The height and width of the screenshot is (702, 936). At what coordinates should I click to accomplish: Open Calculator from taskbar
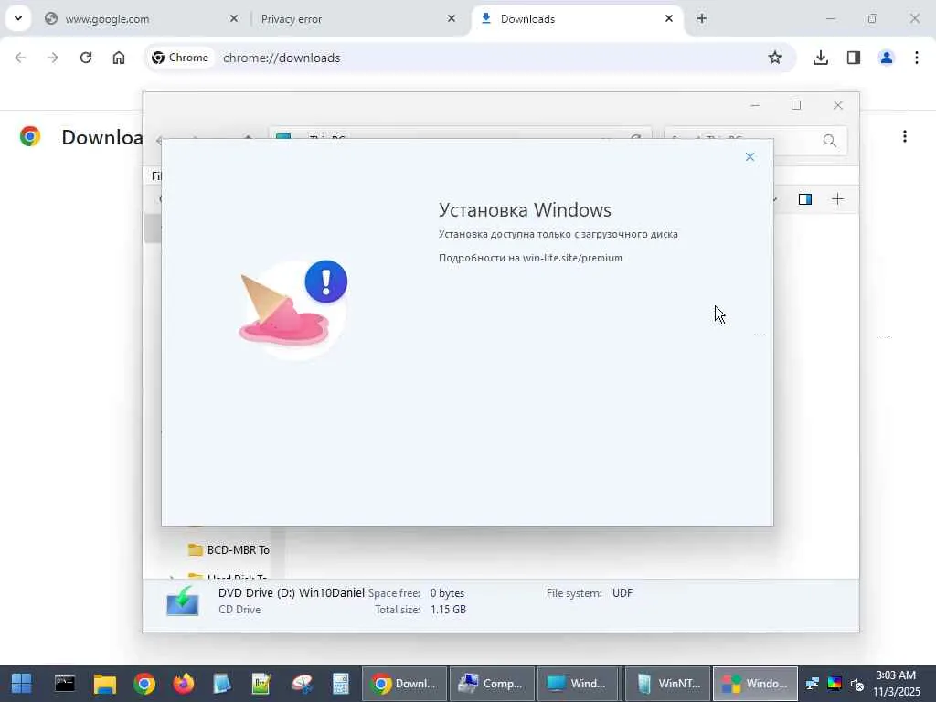coord(341,684)
